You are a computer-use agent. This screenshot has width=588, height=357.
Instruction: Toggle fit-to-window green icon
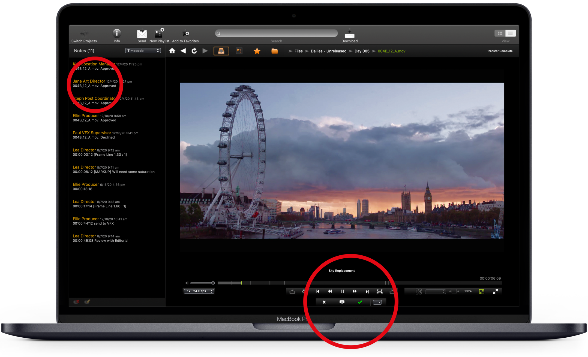tap(482, 292)
